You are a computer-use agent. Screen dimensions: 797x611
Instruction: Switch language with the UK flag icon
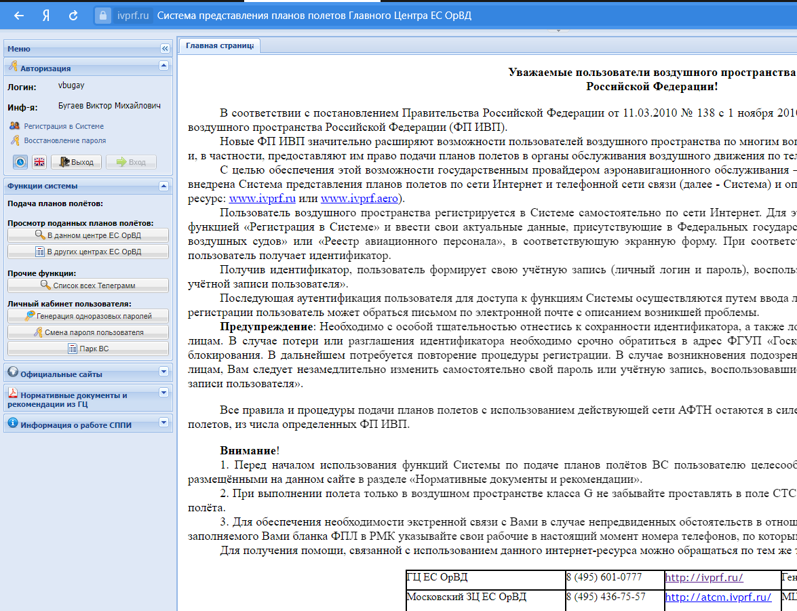pyautogui.click(x=39, y=162)
